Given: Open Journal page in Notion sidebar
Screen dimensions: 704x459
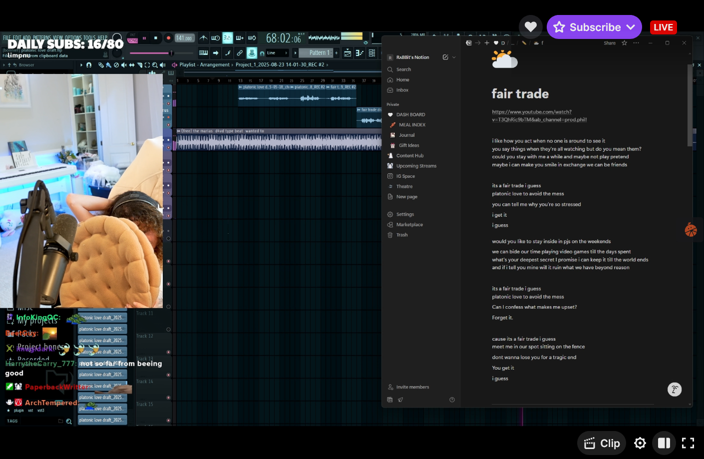Looking at the screenshot, I should [x=406, y=135].
